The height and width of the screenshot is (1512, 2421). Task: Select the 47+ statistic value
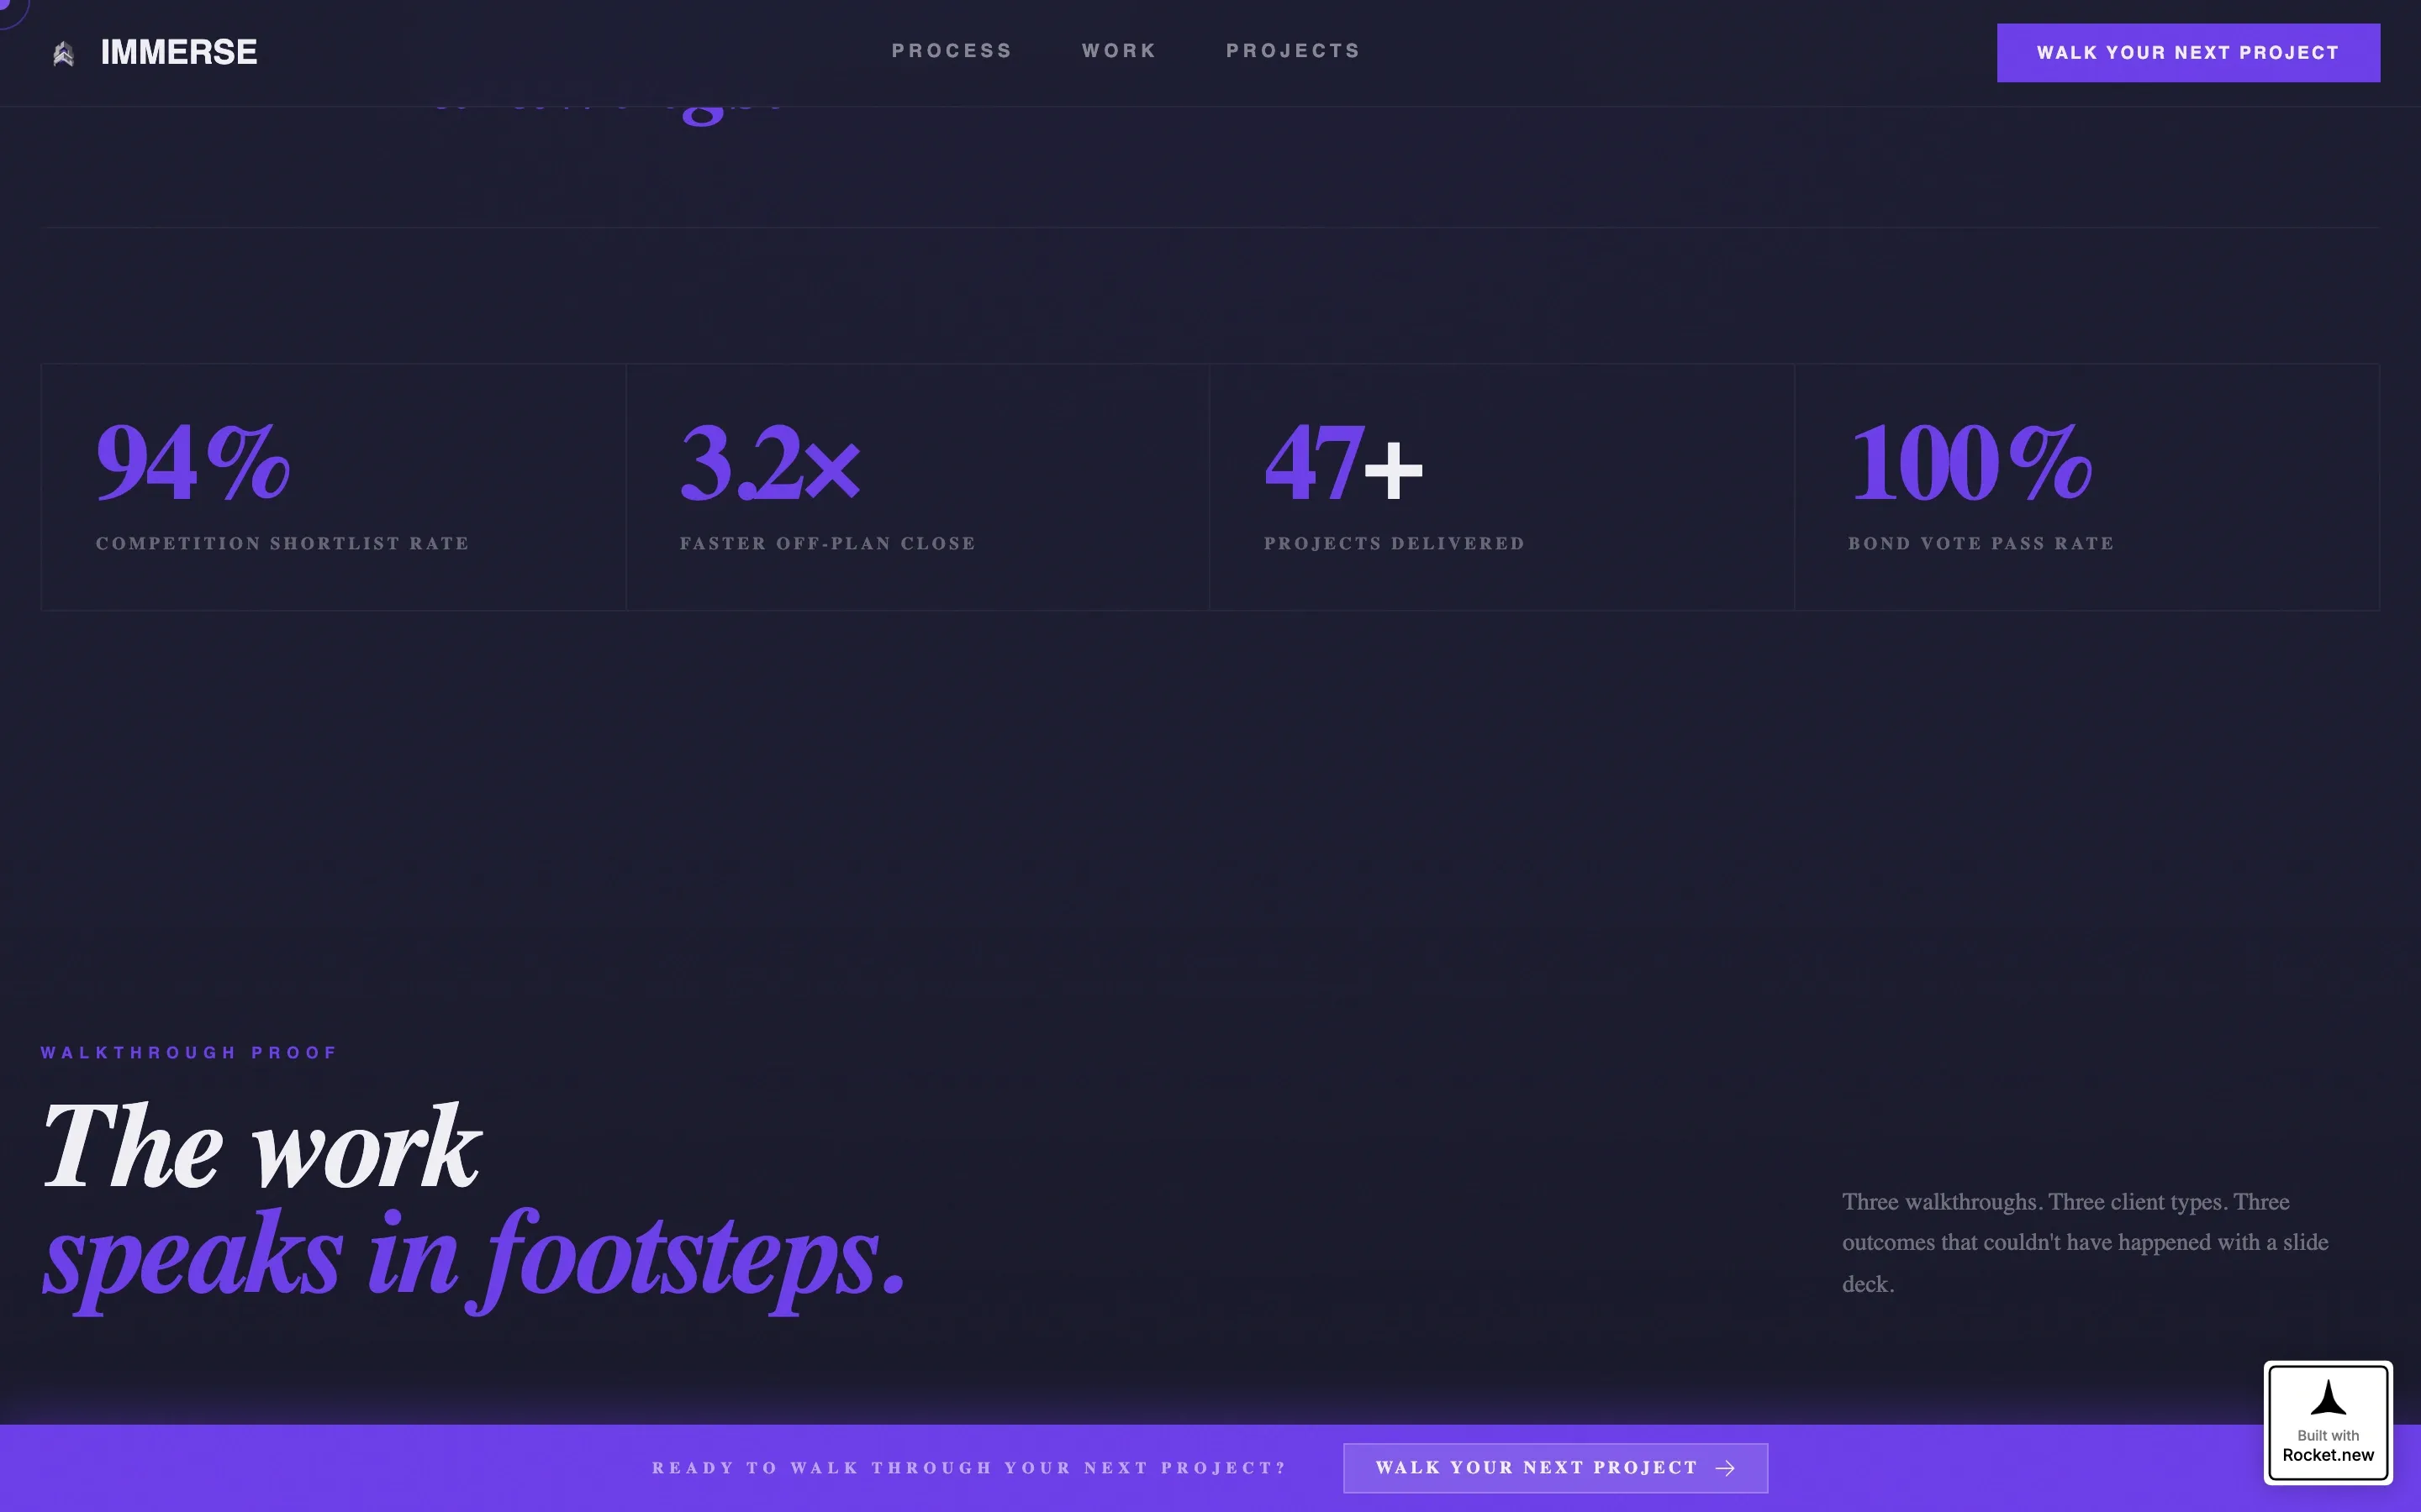tap(1343, 461)
